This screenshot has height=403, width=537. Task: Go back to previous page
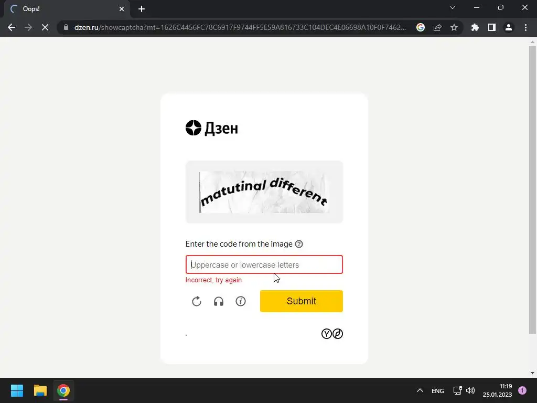pyautogui.click(x=12, y=27)
